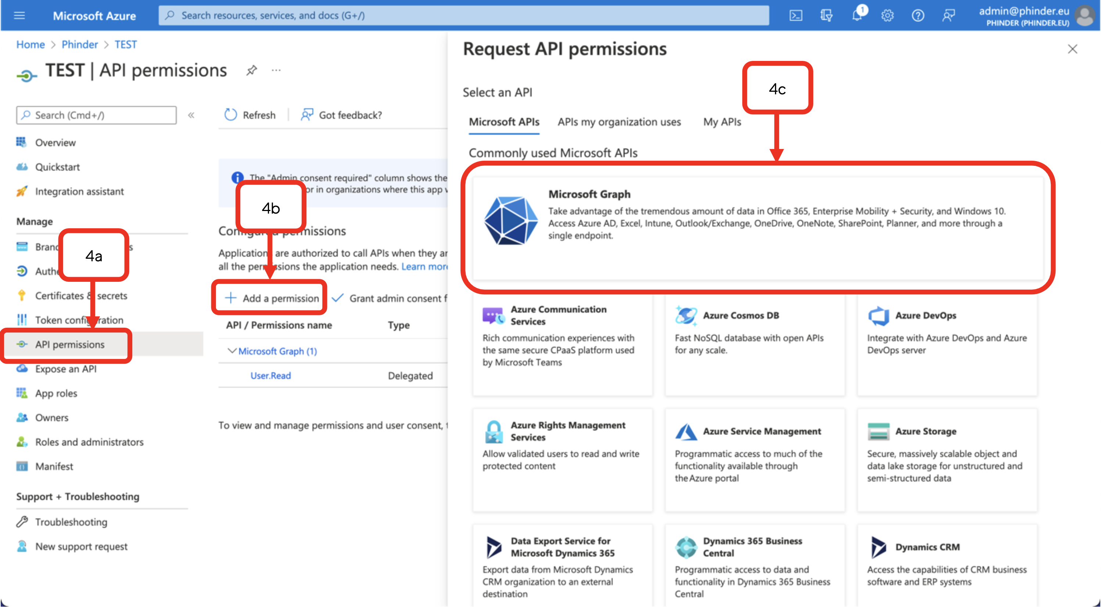Viewport: 1101px width, 607px height.
Task: Switch to APIs my organization uses tab
Action: pos(619,122)
